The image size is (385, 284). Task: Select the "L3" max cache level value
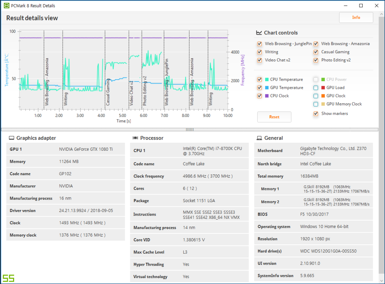tap(185, 252)
